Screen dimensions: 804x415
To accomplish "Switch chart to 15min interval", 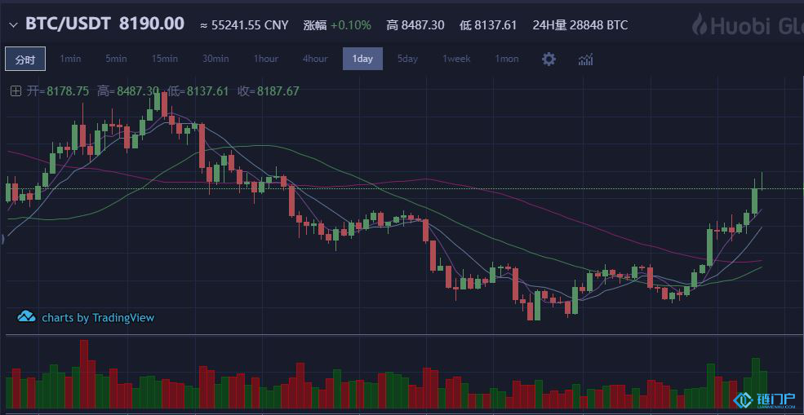I will (164, 60).
